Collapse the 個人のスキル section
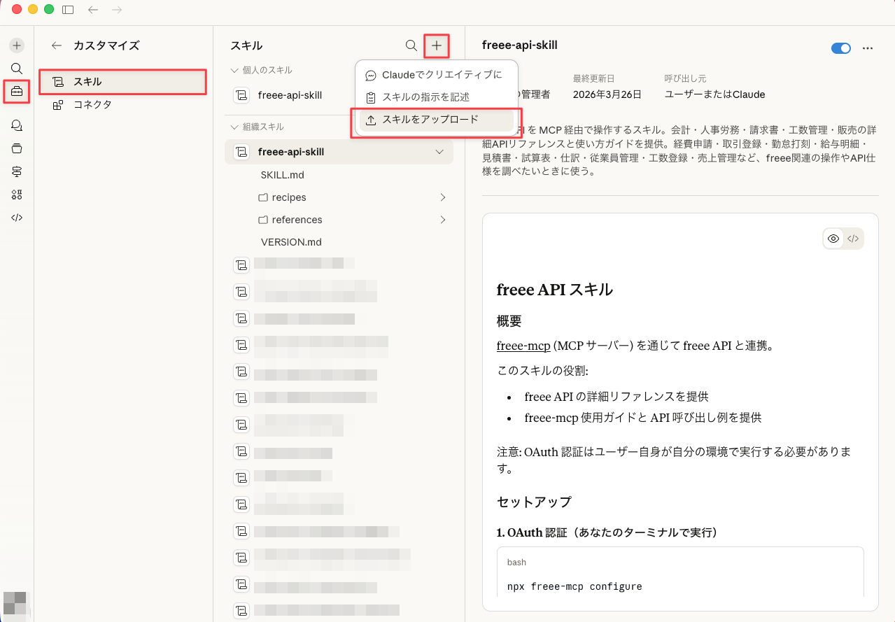Image resolution: width=895 pixels, height=622 pixels. 234,70
